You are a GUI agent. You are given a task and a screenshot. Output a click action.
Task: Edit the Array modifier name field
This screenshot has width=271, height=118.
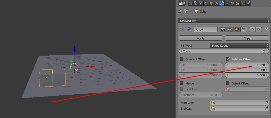coord(205,29)
